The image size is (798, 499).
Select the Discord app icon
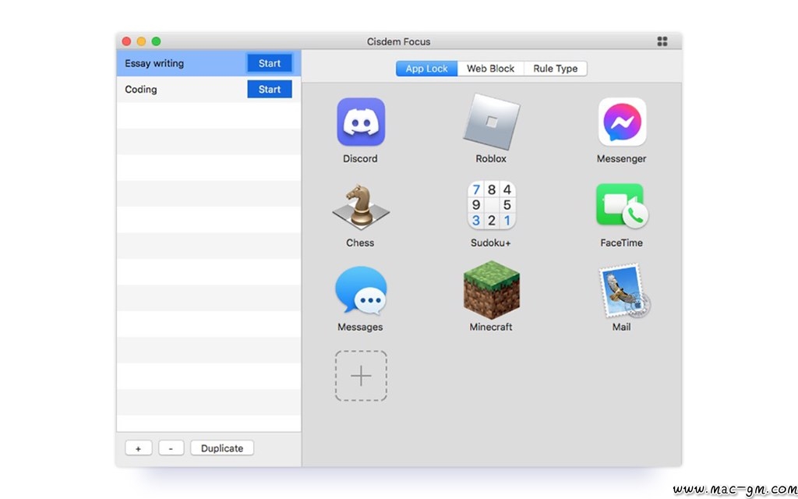(x=361, y=122)
